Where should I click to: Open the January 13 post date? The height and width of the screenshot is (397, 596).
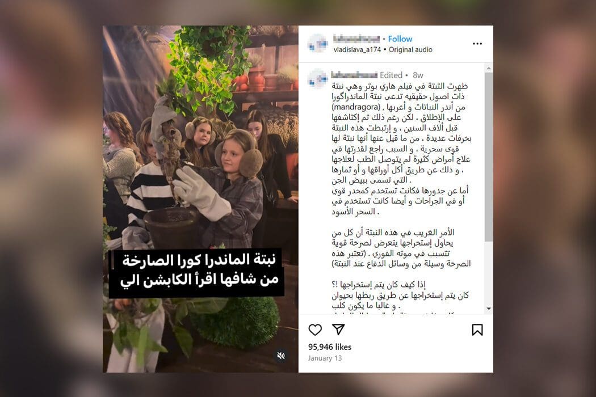325,358
